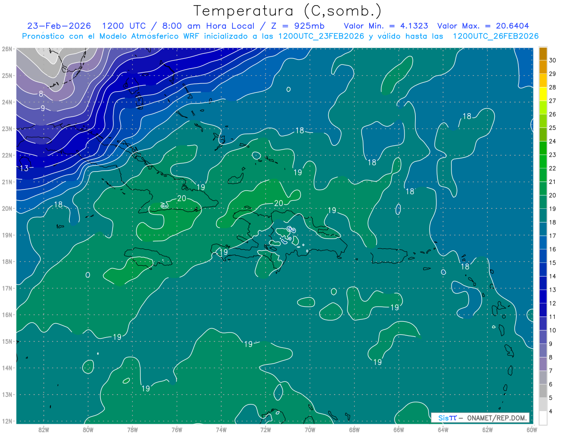Click the 16N latitude axis label
This screenshot has height=436, width=565.
click(7, 315)
